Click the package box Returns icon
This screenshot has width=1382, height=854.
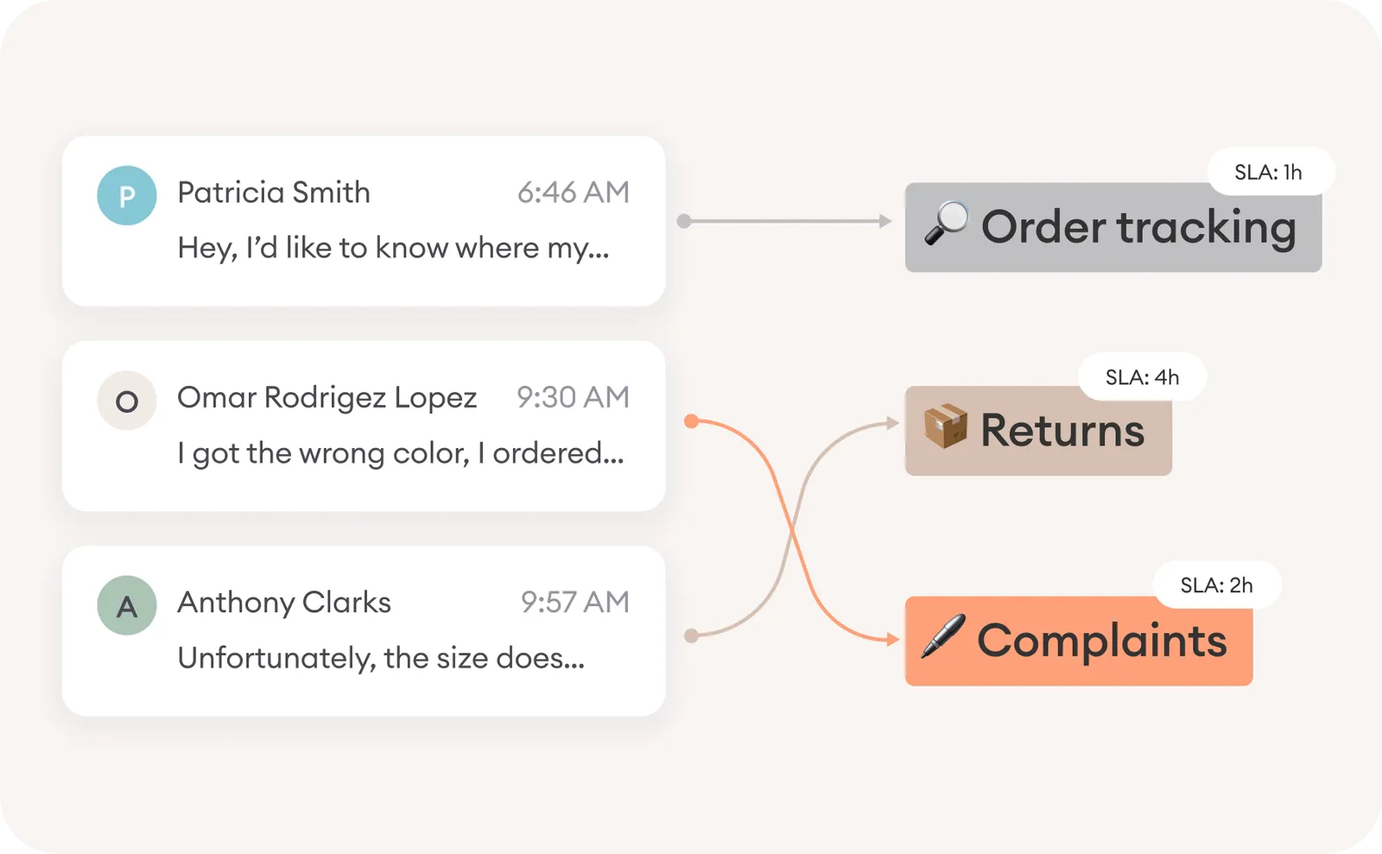(946, 427)
